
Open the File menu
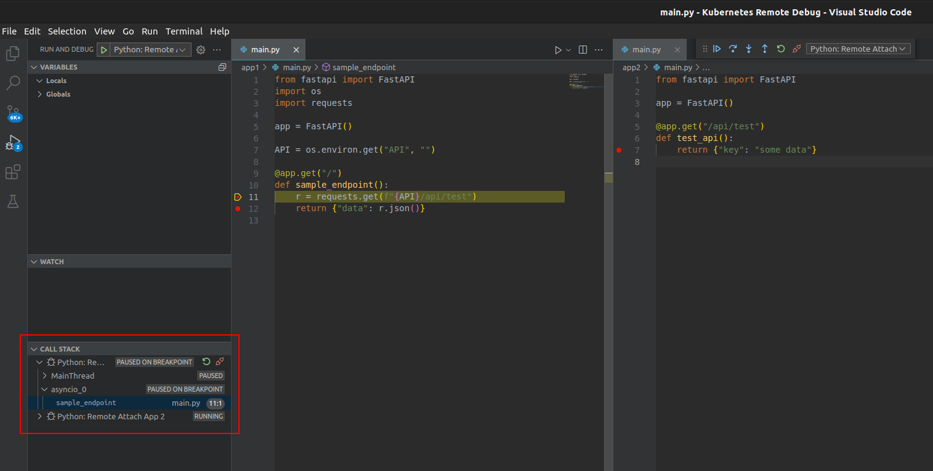(x=9, y=31)
